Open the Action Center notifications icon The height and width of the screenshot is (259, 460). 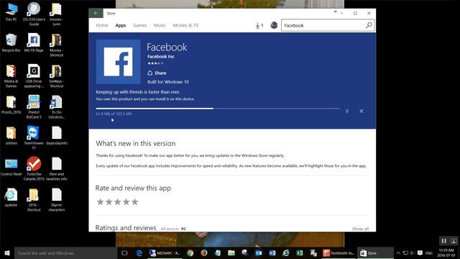pyautogui.click(x=420, y=253)
